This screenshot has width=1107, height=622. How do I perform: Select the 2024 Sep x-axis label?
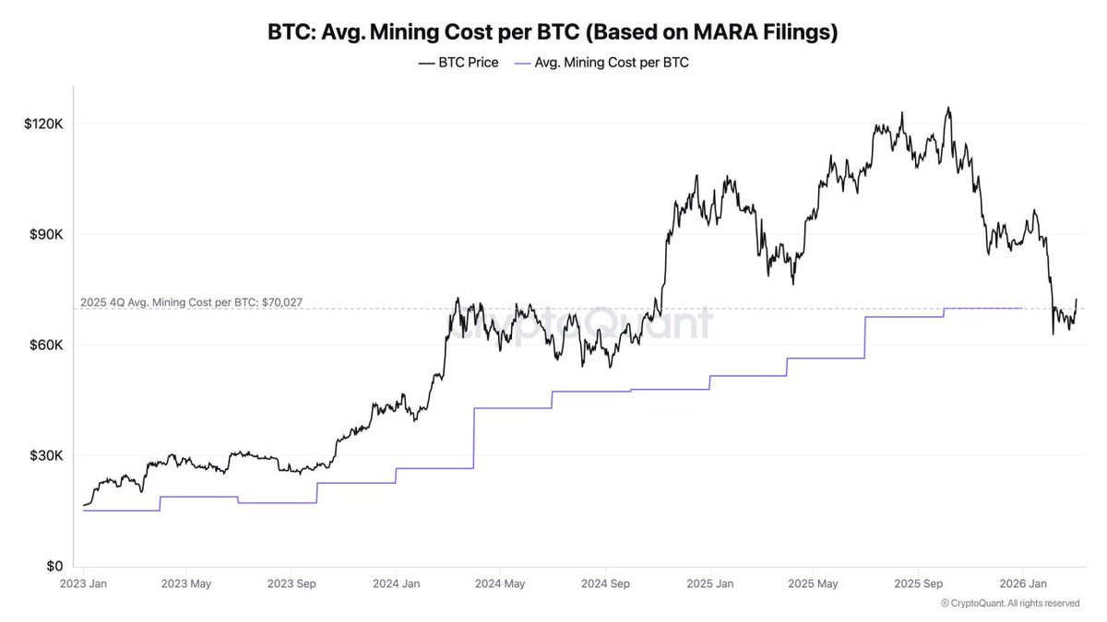pyautogui.click(x=606, y=584)
